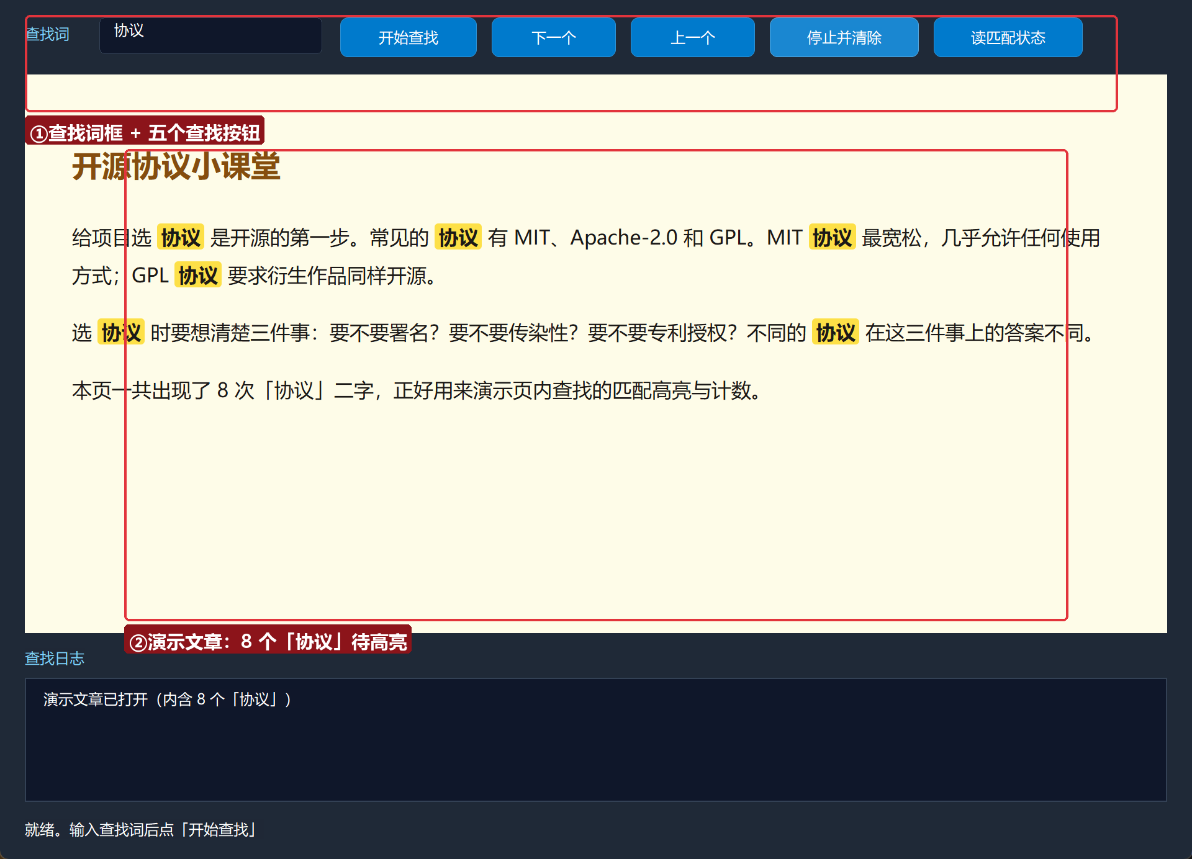Click 读匹配状态 to read match status
1192x859 pixels.
pyautogui.click(x=1008, y=37)
